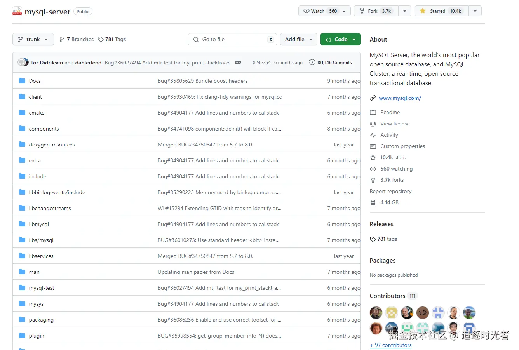The width and height of the screenshot is (519, 350).
Task: Click the include folder icon
Action: [22, 176]
